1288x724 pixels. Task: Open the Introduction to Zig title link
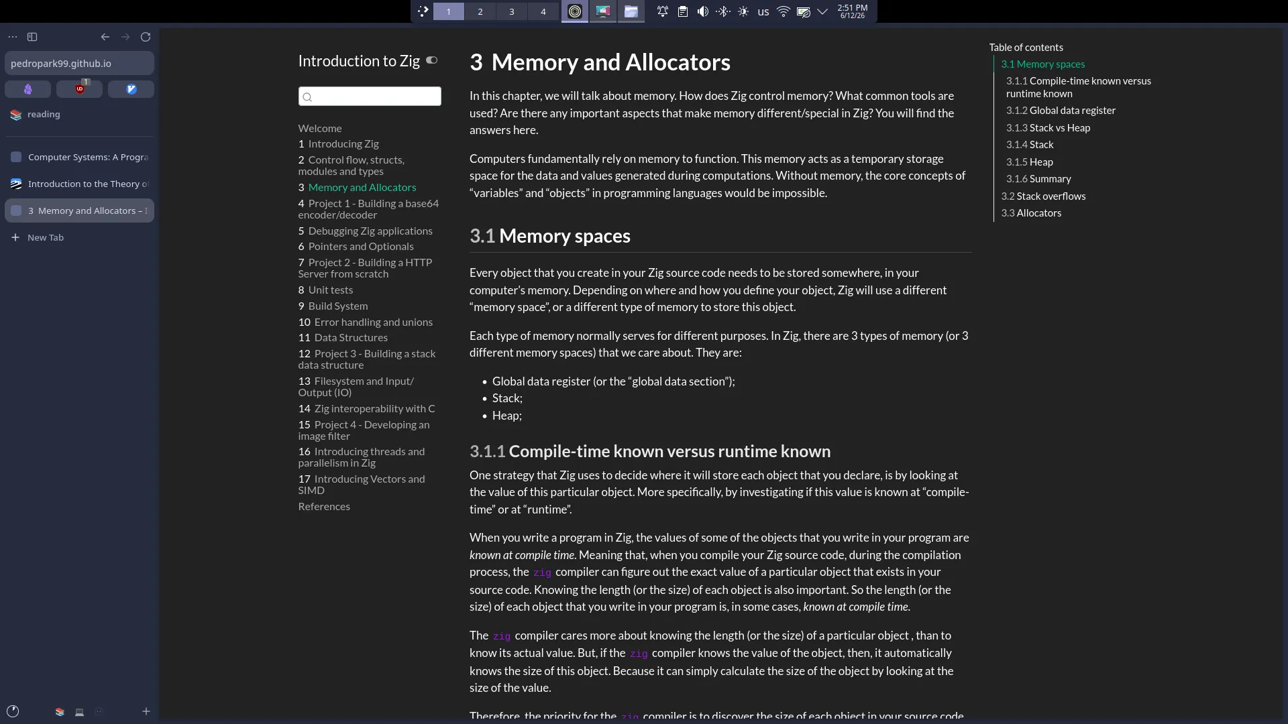coord(359,61)
